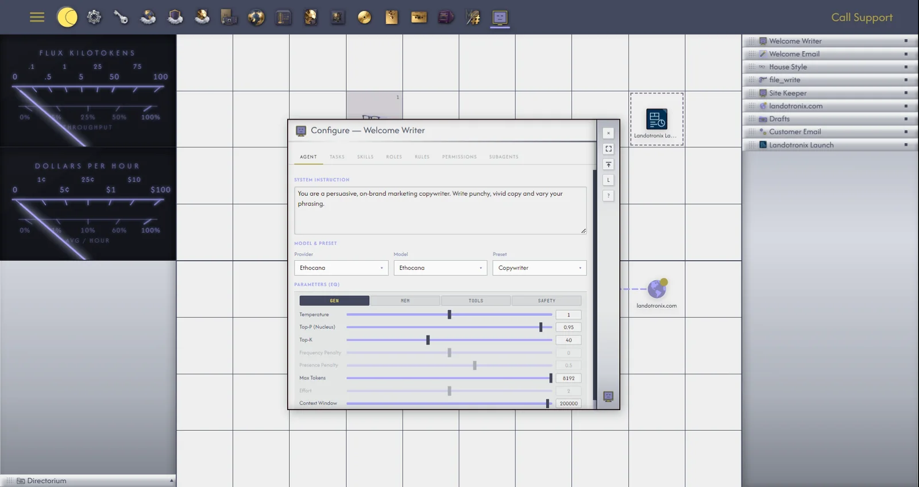This screenshot has height=487, width=919.
Task: Select the SAFETY parameters segment
Action: point(546,300)
